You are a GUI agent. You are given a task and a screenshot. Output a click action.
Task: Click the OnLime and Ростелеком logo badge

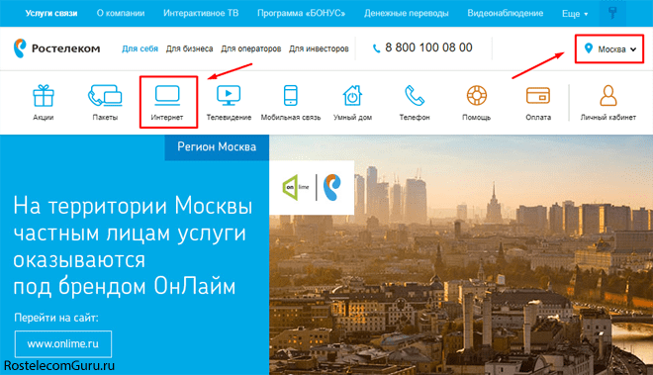coord(312,188)
